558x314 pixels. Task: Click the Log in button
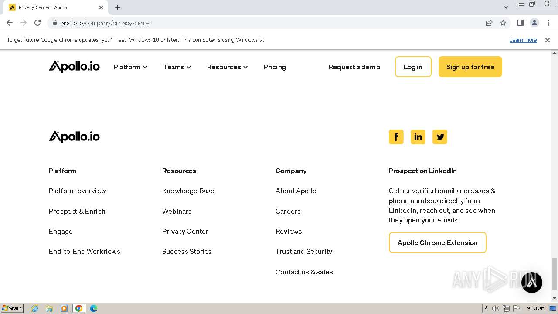pos(413,67)
